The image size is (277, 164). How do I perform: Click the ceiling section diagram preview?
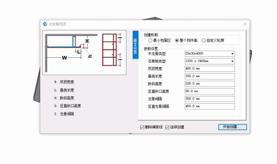tap(84, 53)
